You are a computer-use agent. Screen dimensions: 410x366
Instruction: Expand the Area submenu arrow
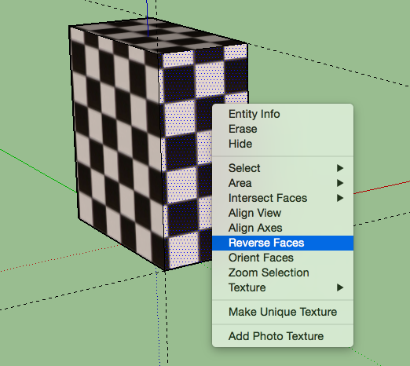pos(340,183)
